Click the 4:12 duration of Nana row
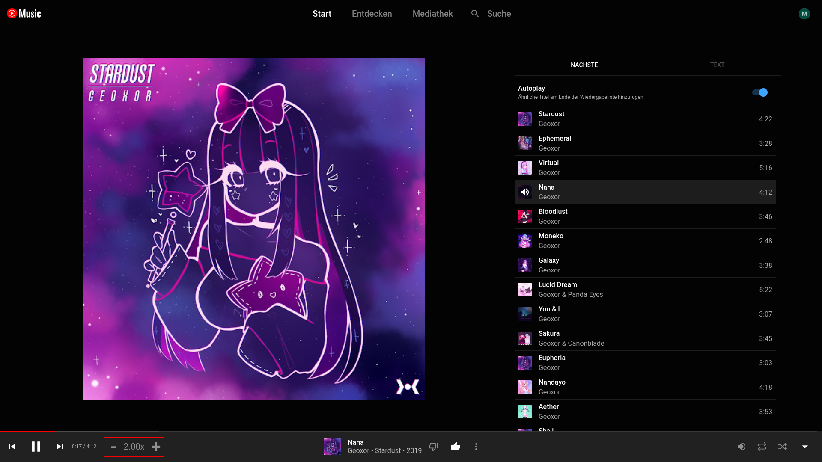The image size is (822, 462). [x=765, y=192]
